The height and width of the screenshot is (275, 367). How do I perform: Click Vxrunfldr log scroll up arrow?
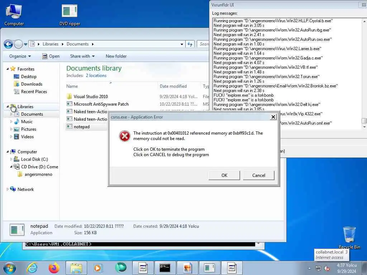pos(364,21)
